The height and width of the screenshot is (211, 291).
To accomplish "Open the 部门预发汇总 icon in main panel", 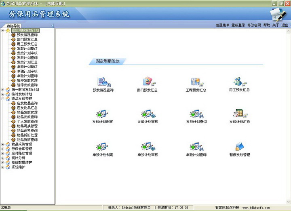I will pyautogui.click(x=146, y=82).
